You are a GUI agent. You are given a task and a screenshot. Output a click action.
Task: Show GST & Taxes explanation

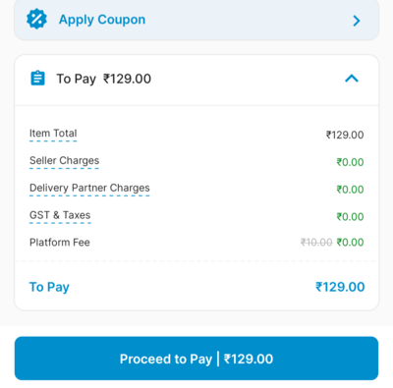(x=60, y=215)
